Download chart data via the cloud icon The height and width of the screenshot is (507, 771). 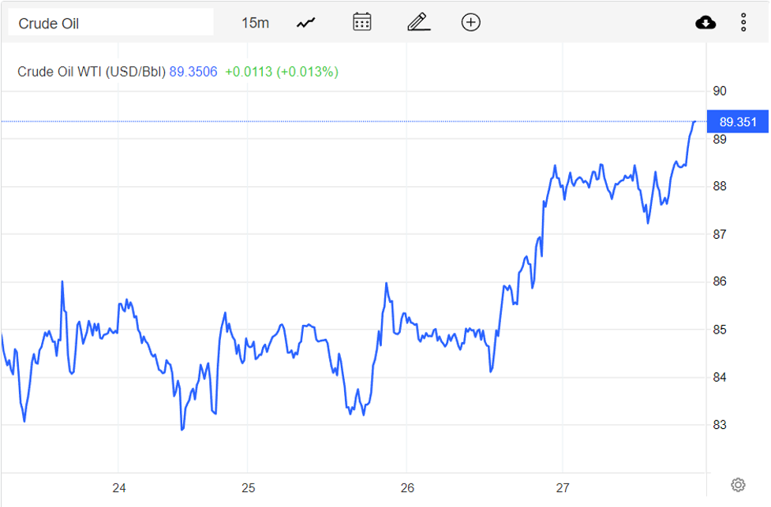pos(706,22)
